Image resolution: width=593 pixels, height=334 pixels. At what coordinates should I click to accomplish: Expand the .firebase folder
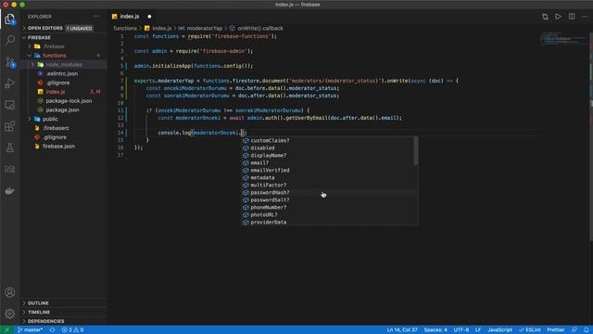point(64,46)
